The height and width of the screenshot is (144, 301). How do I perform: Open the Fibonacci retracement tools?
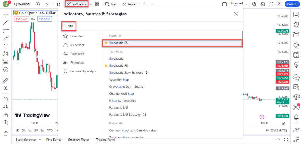6,30
